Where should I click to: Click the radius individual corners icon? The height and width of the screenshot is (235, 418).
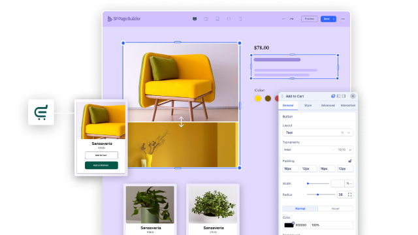tap(350, 195)
